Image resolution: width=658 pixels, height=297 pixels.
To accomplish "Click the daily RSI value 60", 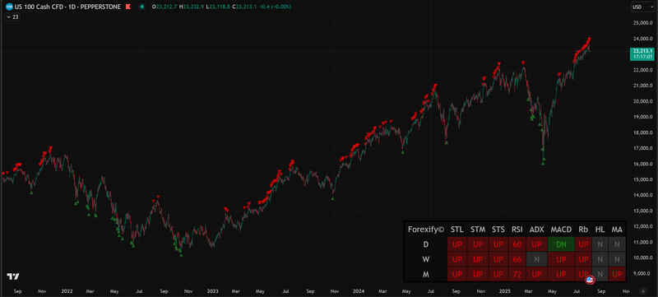I will pyautogui.click(x=517, y=244).
